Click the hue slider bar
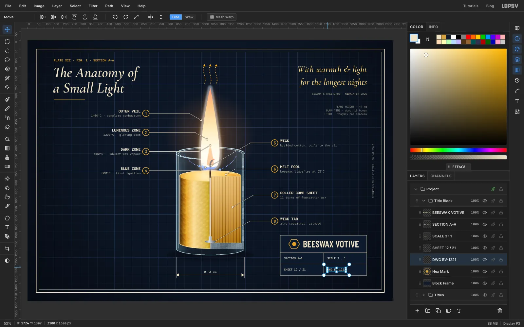The image size is (524, 327). pos(458,150)
